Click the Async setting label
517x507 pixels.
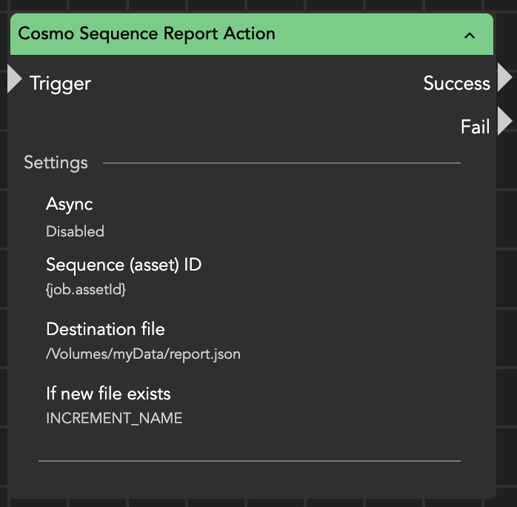pos(69,204)
